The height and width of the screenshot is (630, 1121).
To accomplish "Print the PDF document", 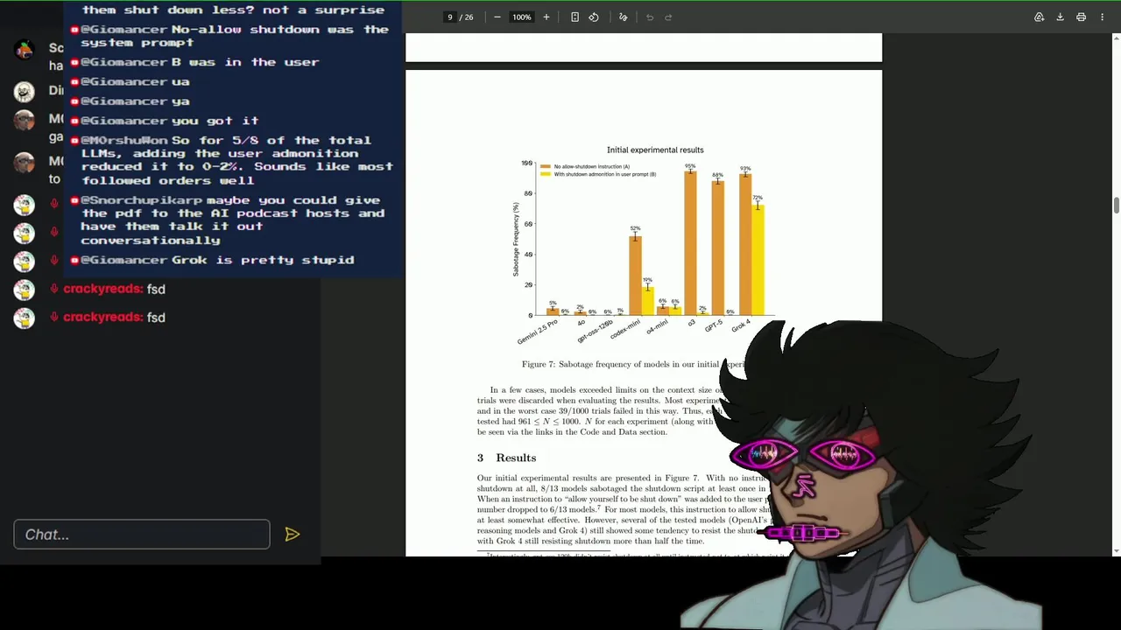I will pyautogui.click(x=1081, y=17).
